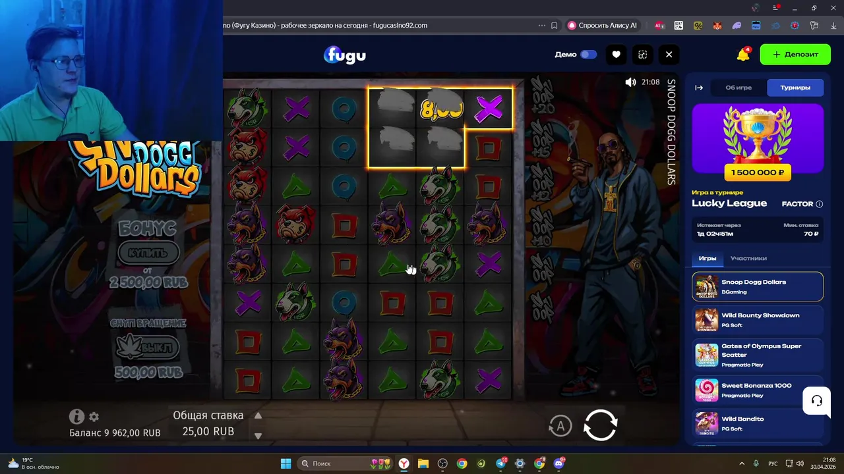Open Sweet Bonanza 1000 game
Screen dimensions: 844x474
pyautogui.click(x=758, y=390)
